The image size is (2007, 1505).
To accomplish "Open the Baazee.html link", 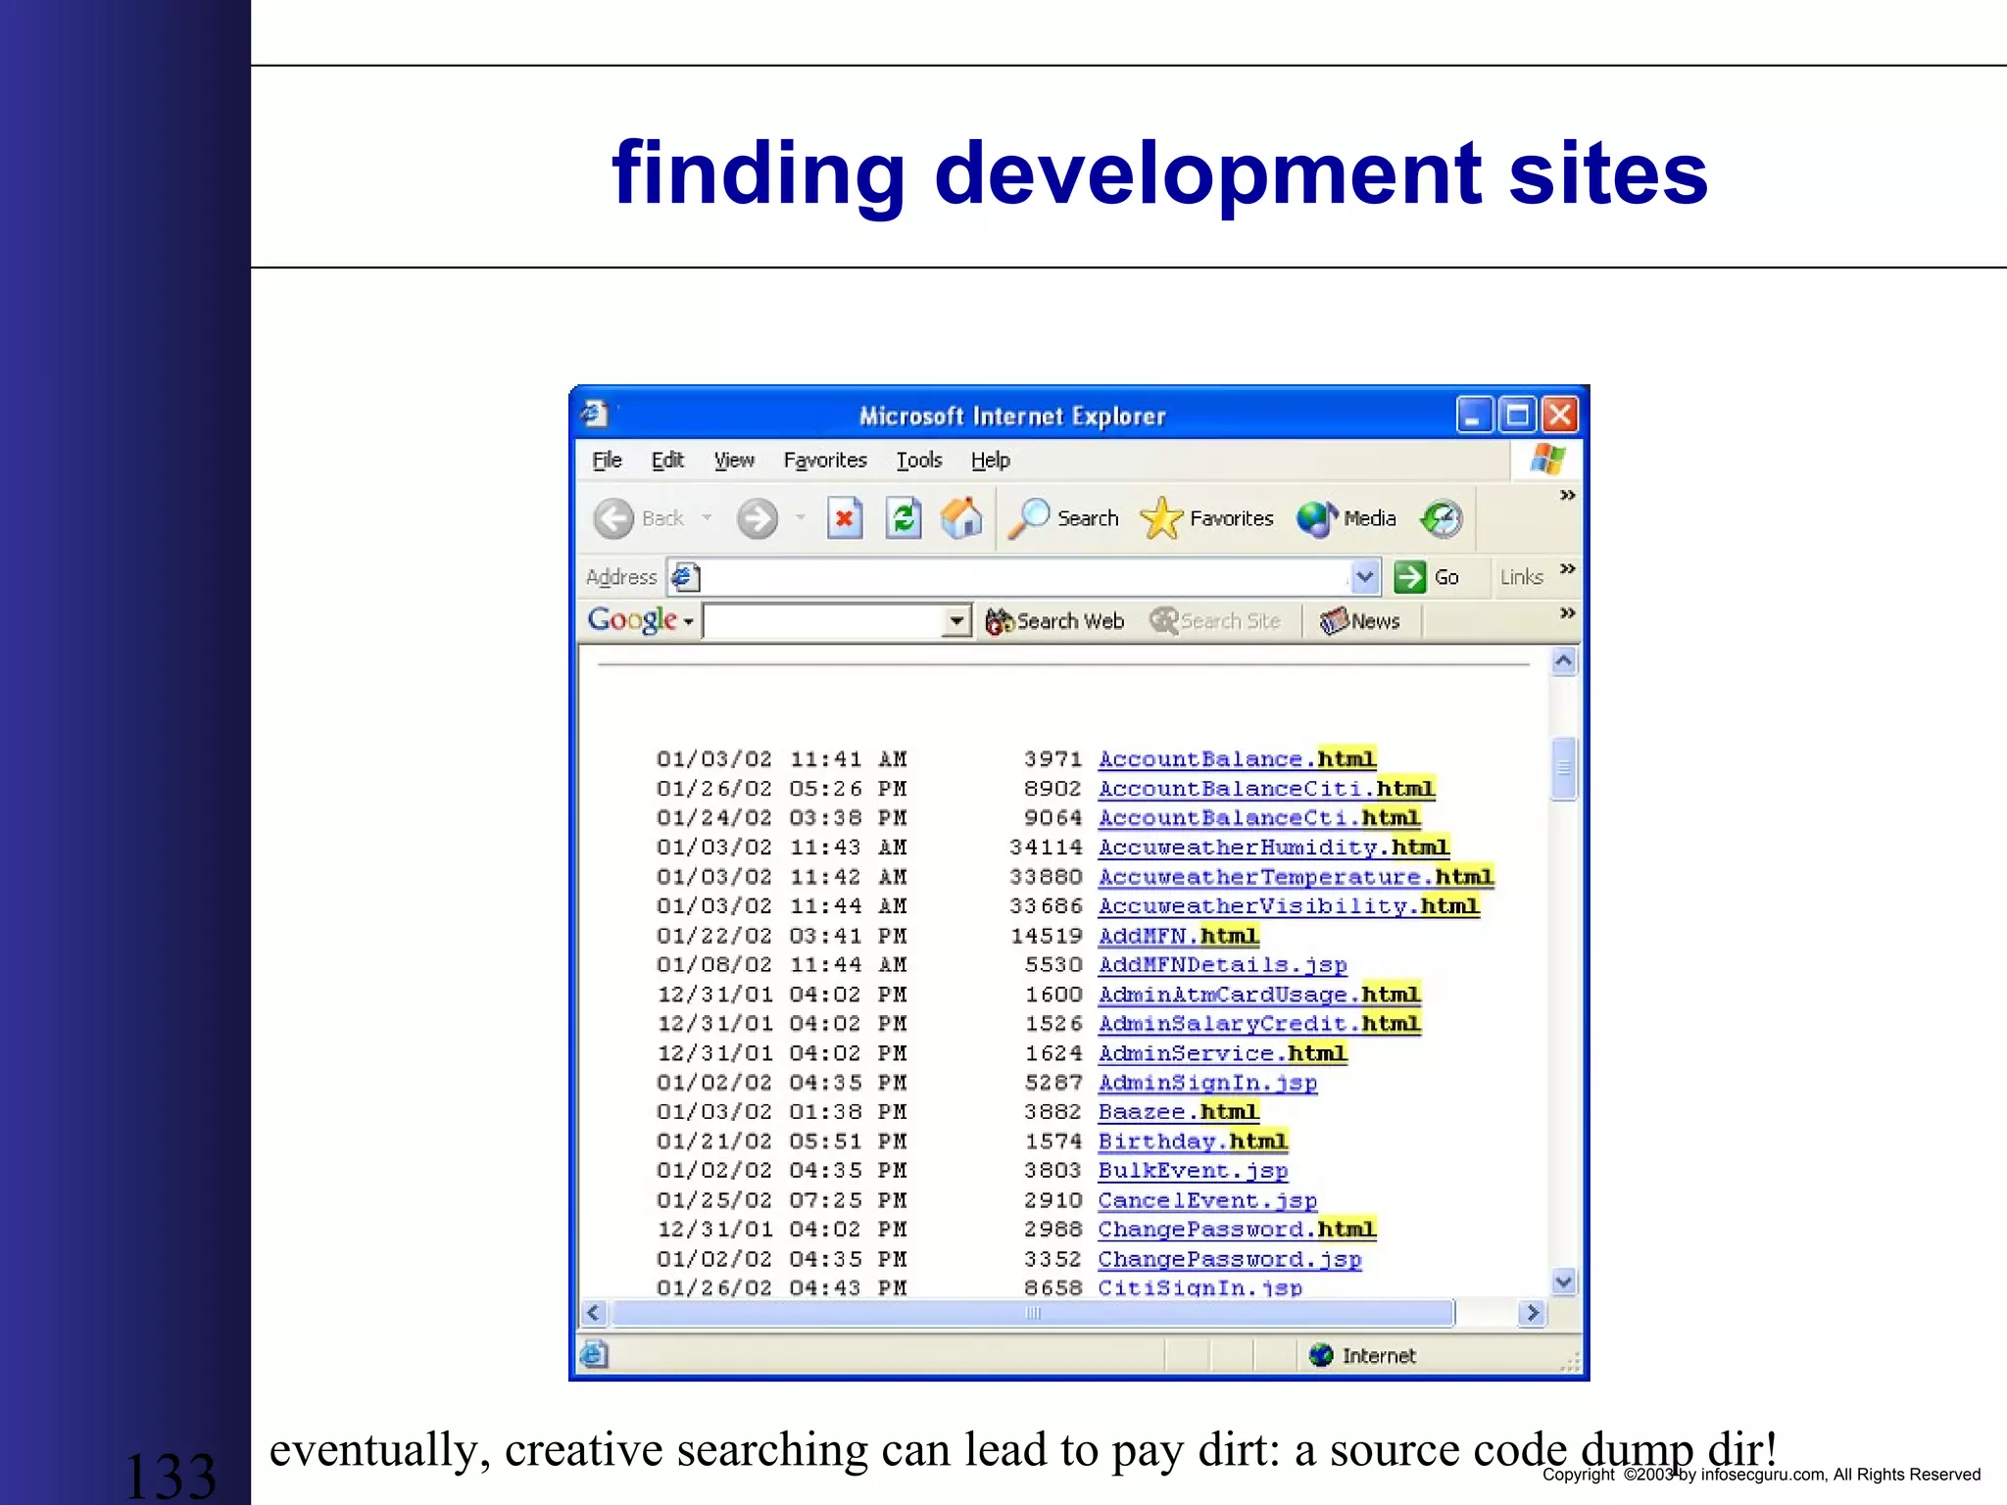I will tap(1179, 1111).
